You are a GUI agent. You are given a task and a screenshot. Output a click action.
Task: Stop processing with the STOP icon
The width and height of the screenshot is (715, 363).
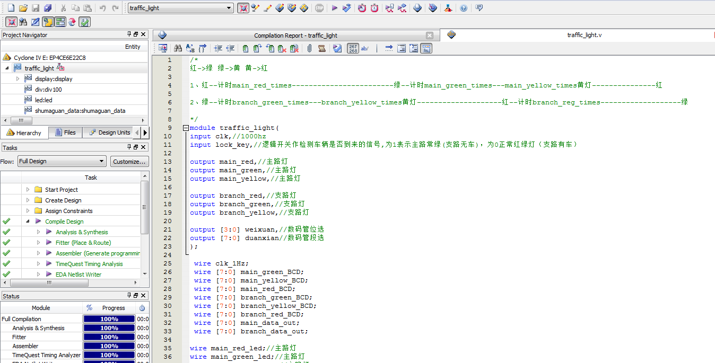click(x=319, y=8)
